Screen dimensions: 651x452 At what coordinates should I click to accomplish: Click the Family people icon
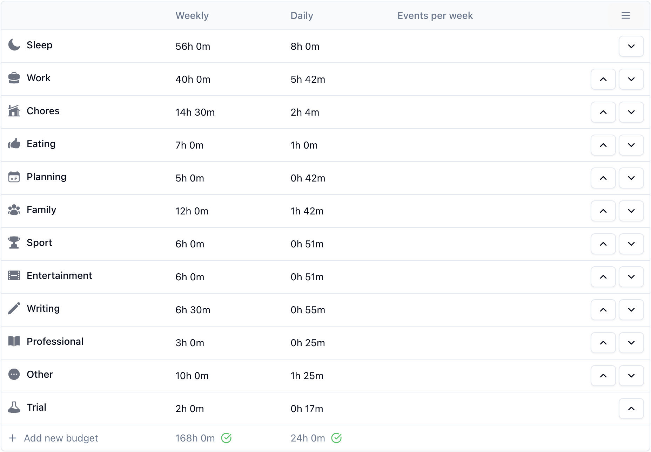click(14, 210)
